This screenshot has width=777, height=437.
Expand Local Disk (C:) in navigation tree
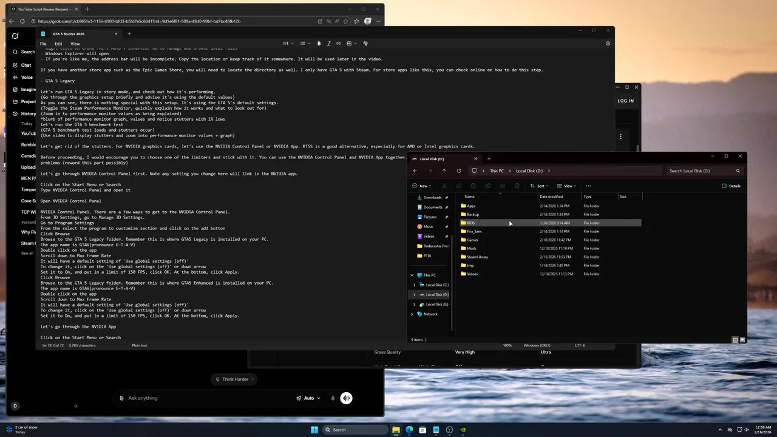pyautogui.click(x=415, y=285)
